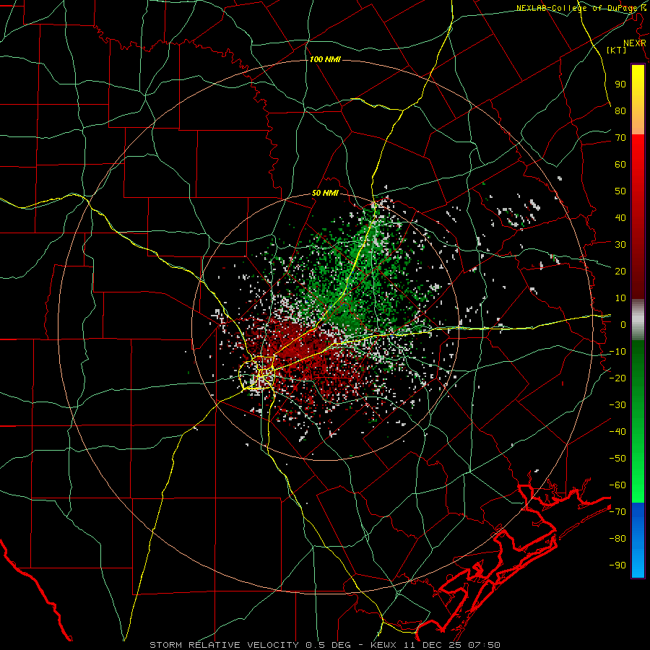Choose the -80 scale value
650x650 pixels.
[x=617, y=539]
